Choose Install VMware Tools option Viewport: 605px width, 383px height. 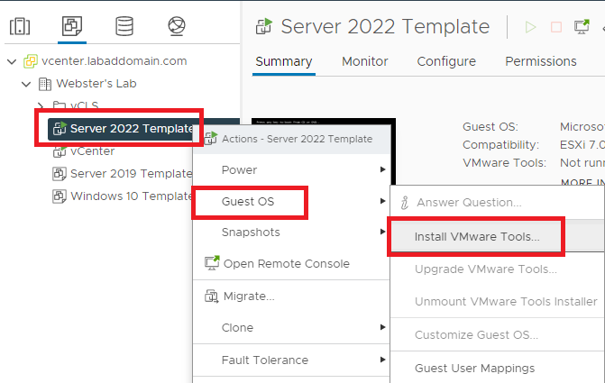click(477, 237)
